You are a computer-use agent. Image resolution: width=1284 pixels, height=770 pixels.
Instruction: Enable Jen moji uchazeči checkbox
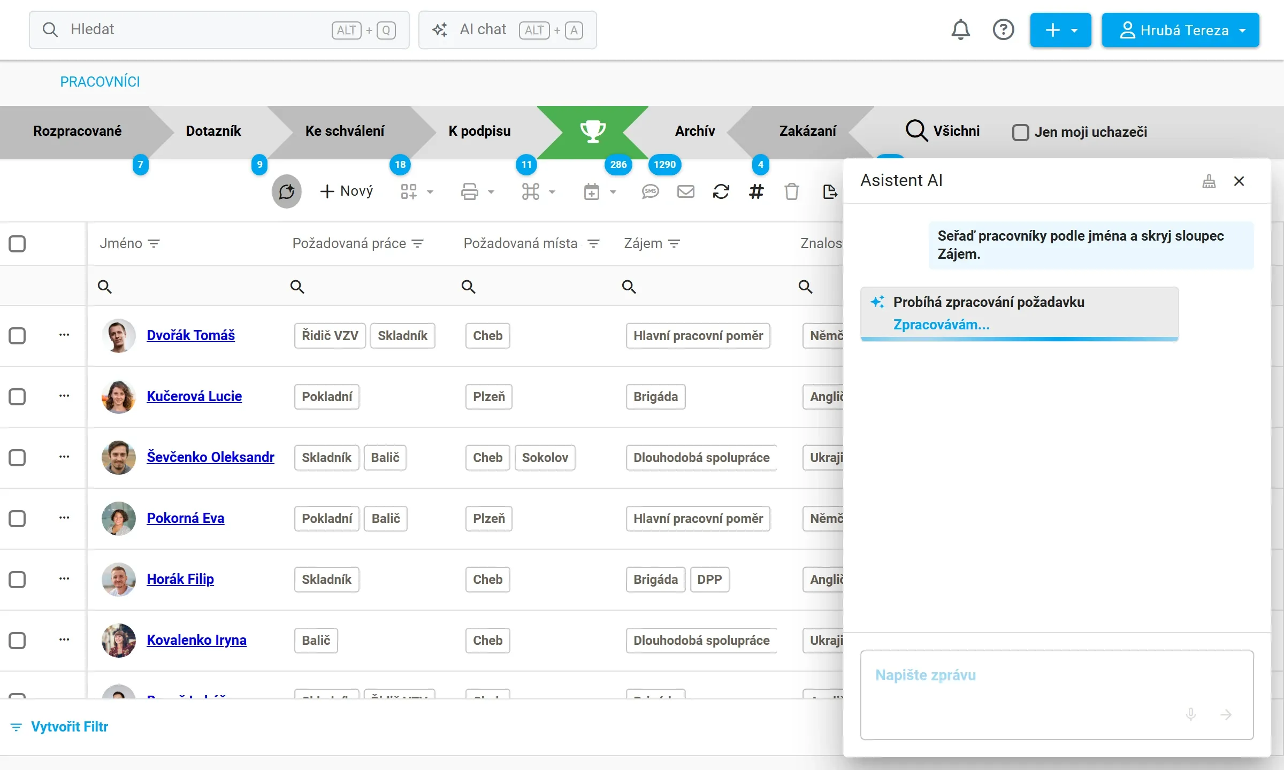tap(1020, 132)
